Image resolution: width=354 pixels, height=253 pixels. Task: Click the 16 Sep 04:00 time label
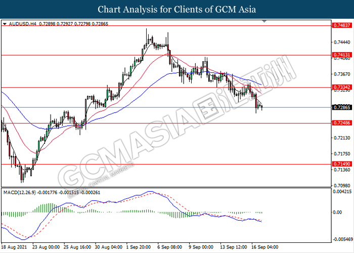click(265, 247)
